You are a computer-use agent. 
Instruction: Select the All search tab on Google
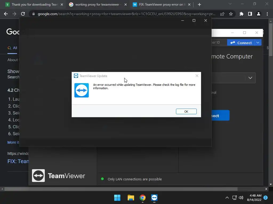pyautogui.click(x=12, y=48)
